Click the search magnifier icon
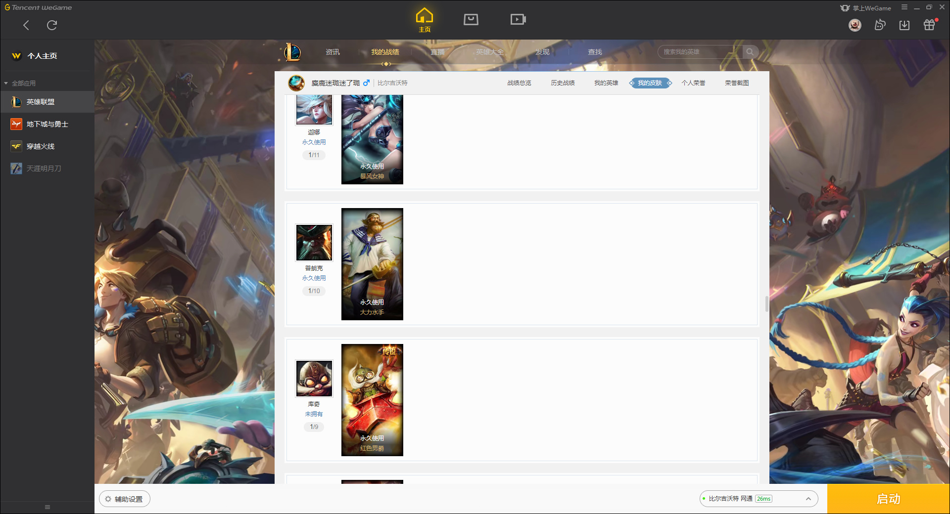Screen dimensions: 950x514 750,52
